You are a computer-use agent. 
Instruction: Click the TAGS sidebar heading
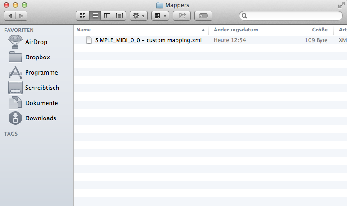11,134
